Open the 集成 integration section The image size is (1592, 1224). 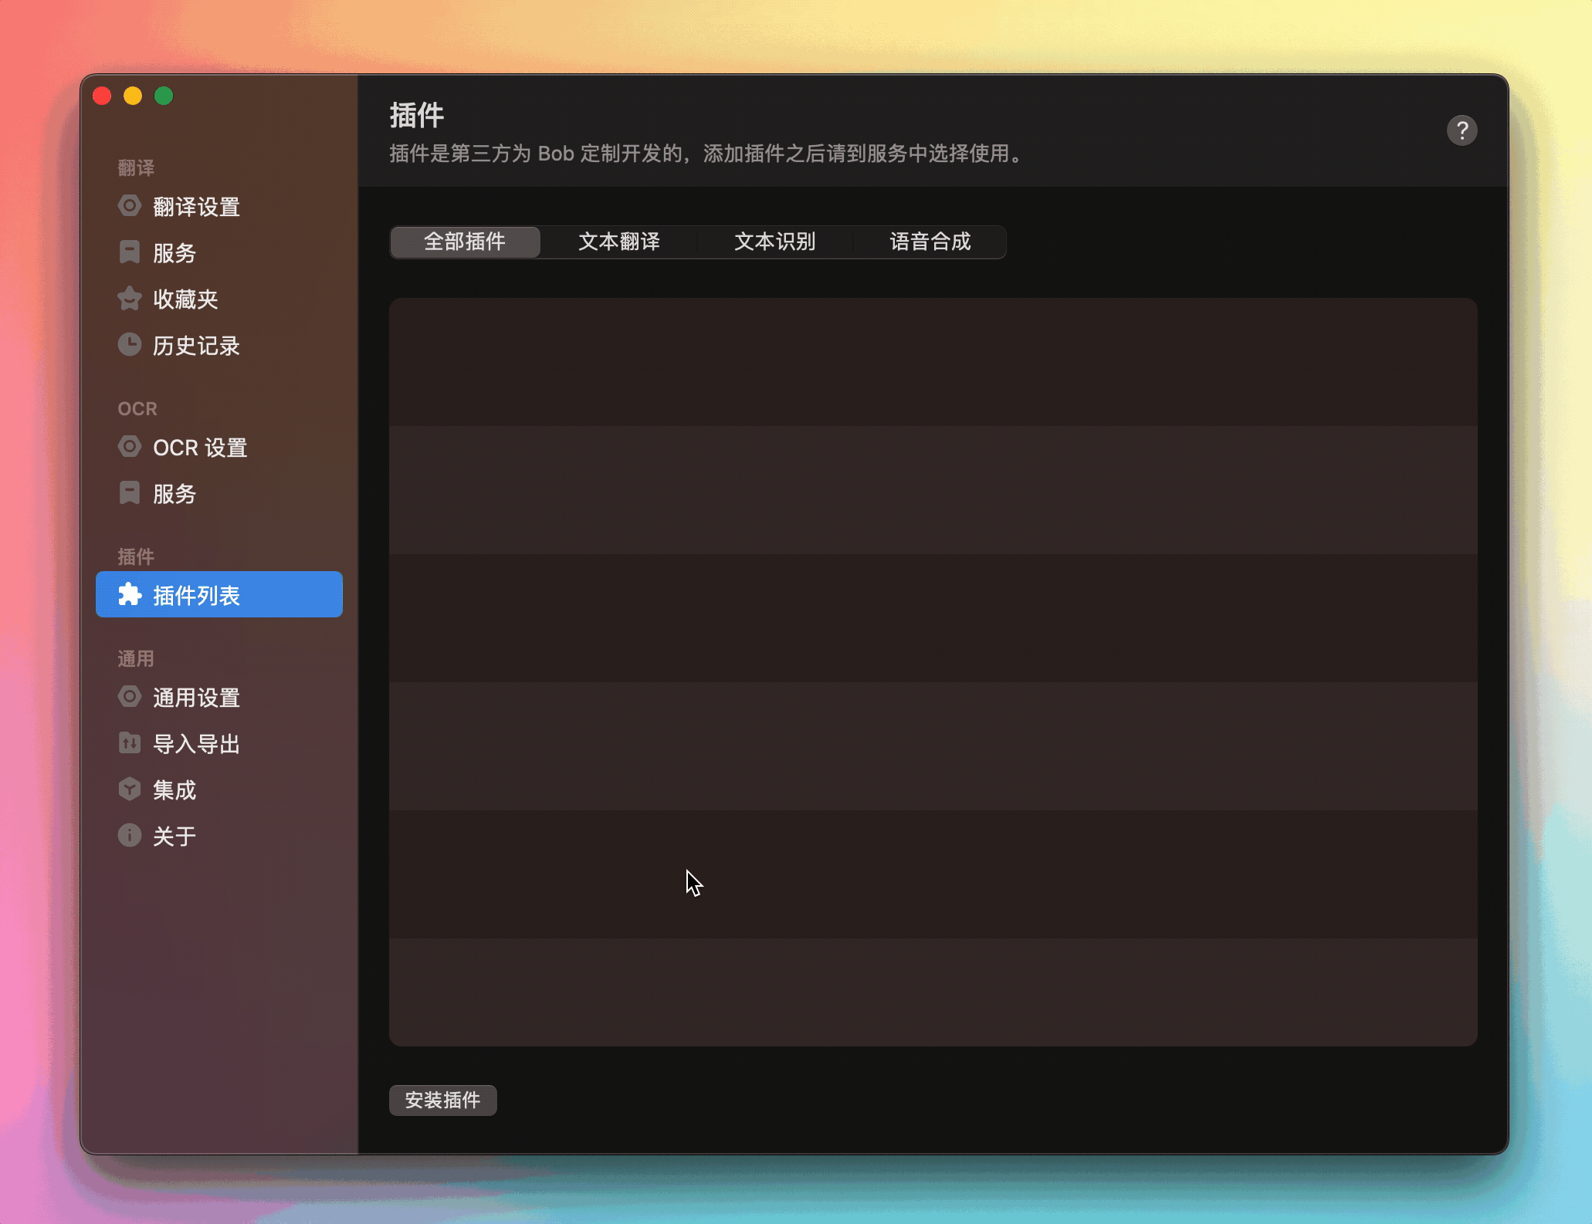point(174,790)
